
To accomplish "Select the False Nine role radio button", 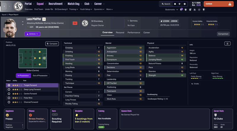I will click(9, 98).
